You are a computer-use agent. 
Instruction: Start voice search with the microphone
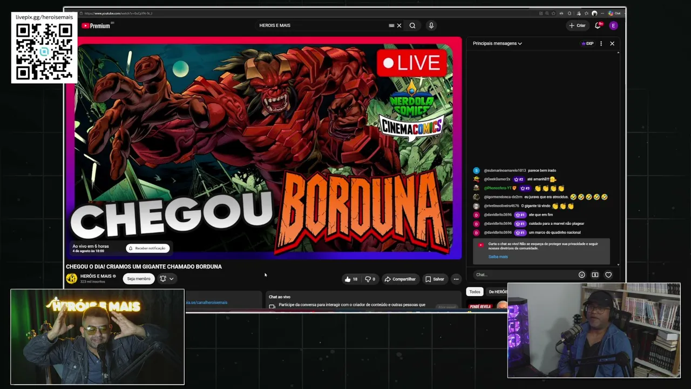tap(431, 25)
